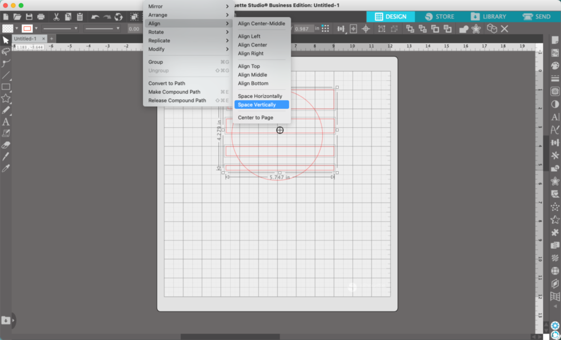Select the Eyedropper tool
The image size is (561, 340).
coord(5,168)
